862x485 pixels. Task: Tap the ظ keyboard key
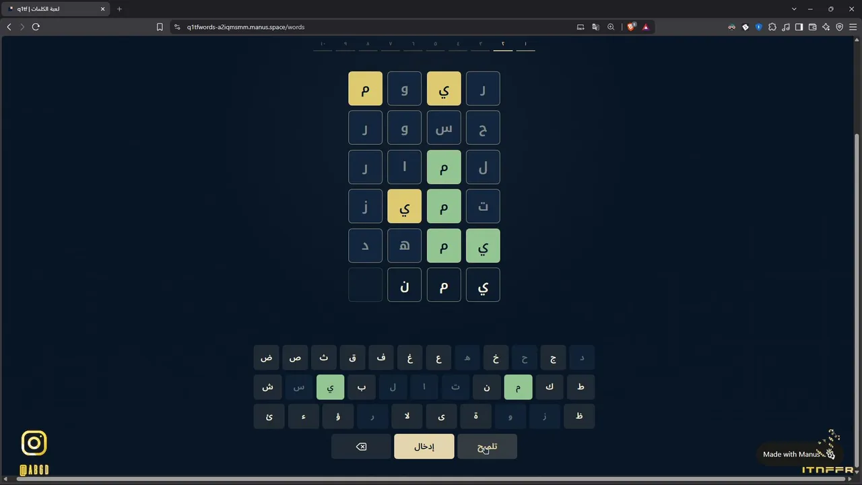[579, 416]
